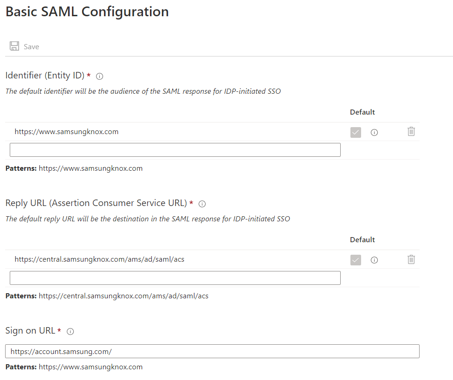Select the Sign on URL text box
Image resolution: width=453 pixels, height=380 pixels.
(212, 351)
